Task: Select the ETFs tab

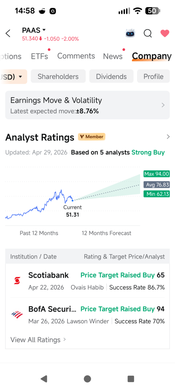Action: 39,56
